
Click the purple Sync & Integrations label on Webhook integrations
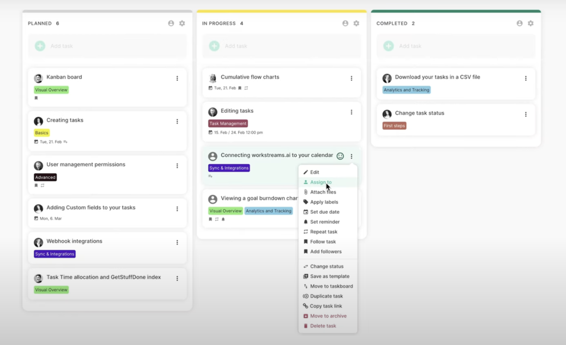pyautogui.click(x=55, y=254)
